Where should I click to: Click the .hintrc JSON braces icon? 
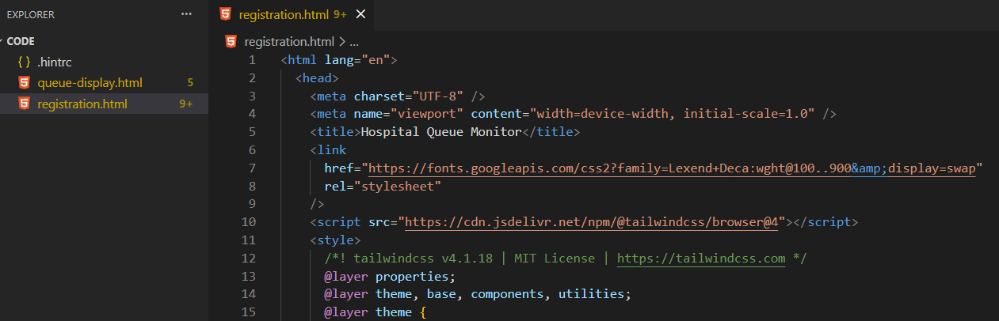pos(24,62)
